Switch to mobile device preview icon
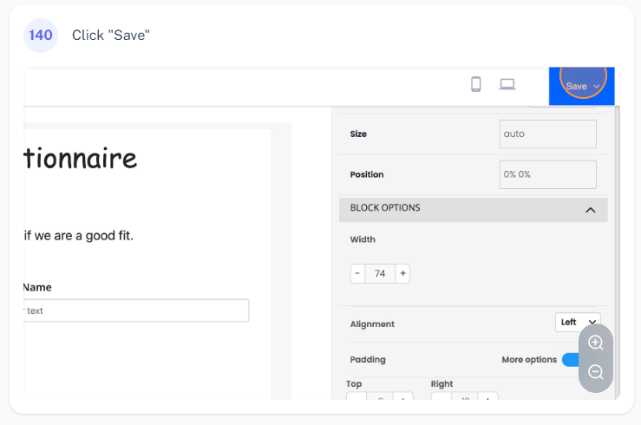This screenshot has height=425, width=641. [476, 84]
